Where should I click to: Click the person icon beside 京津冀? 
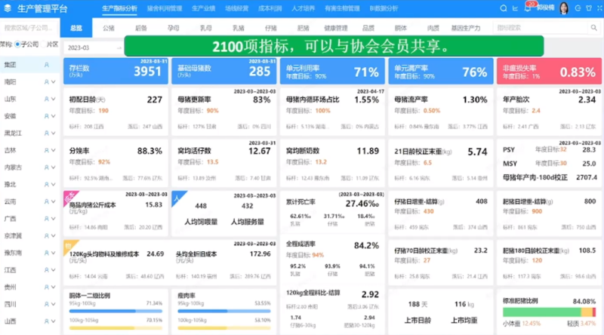tap(47, 235)
